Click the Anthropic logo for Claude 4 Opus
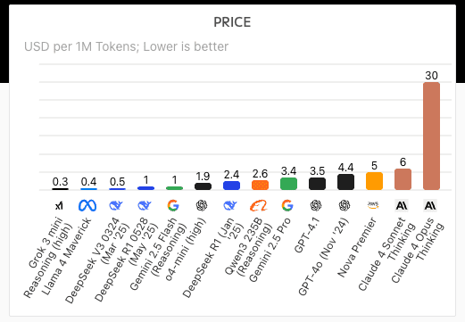465x322 pixels. (430, 205)
